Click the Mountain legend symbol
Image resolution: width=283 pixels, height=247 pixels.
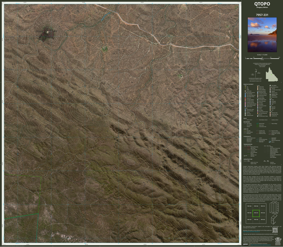270,109
